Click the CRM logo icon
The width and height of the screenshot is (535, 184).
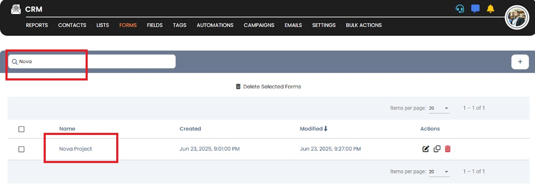[x=16, y=9]
